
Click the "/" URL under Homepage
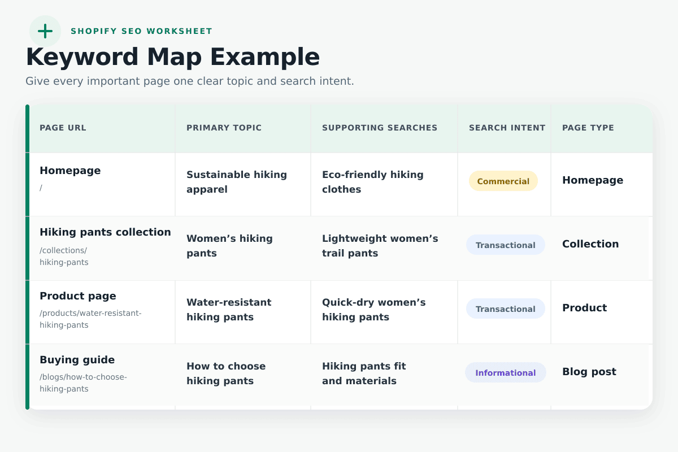[41, 188]
